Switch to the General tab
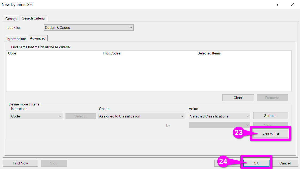 [x=11, y=19]
